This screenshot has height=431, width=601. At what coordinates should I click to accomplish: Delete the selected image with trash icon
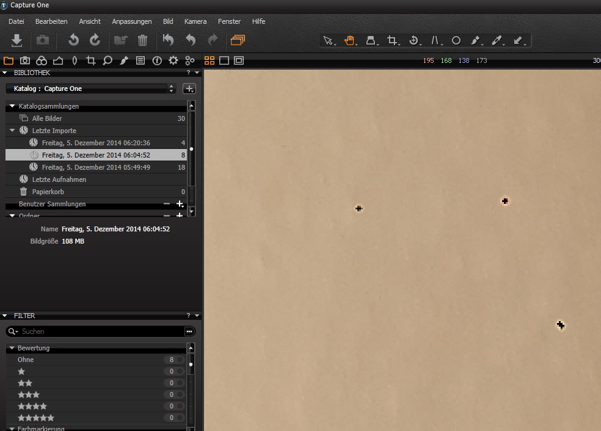coord(142,40)
